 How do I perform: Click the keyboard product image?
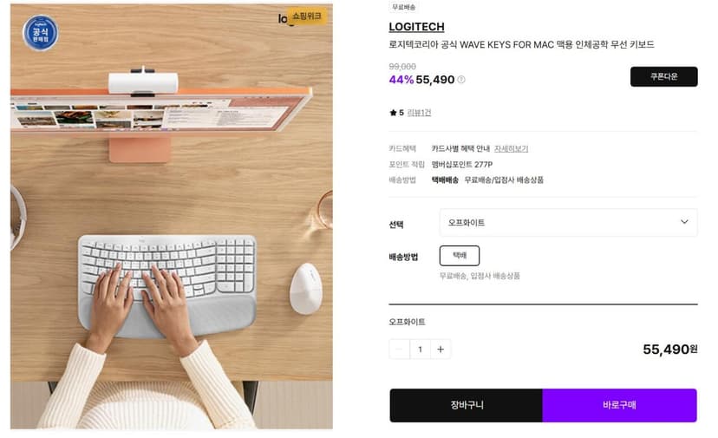(172, 217)
